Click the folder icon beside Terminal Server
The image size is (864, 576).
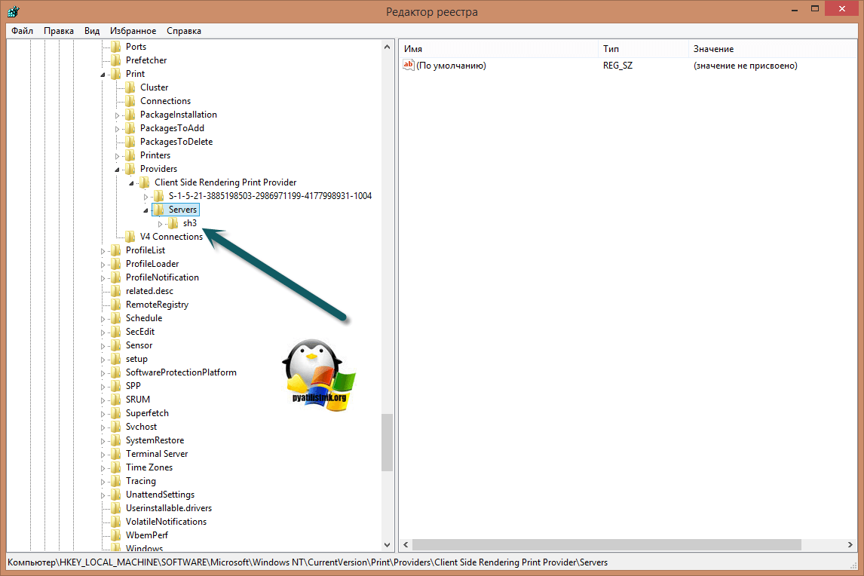click(x=115, y=454)
